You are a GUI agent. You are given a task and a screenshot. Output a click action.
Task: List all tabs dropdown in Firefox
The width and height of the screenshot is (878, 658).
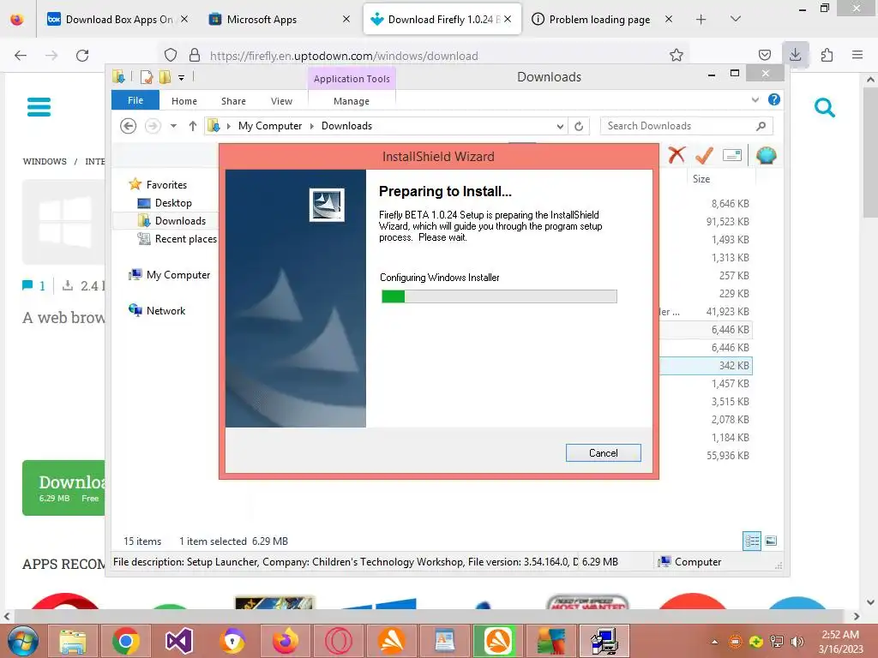coord(736,19)
